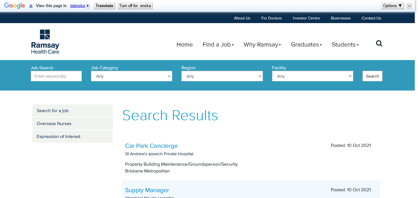420x198 pixels.
Task: Click the blue Search button
Action: point(372,76)
